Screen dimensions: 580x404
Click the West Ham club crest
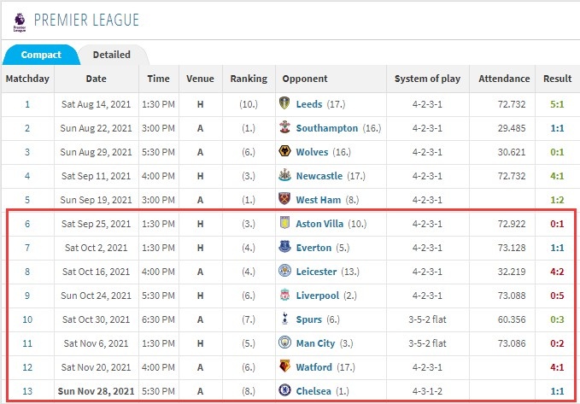coord(284,199)
